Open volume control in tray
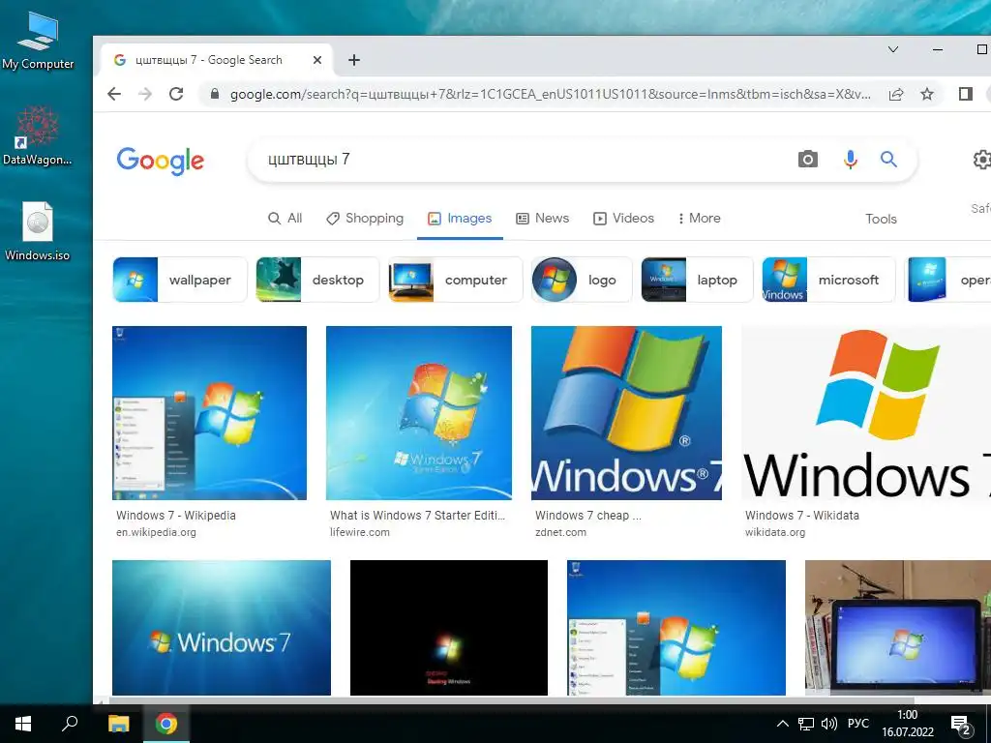991x743 pixels. [828, 724]
